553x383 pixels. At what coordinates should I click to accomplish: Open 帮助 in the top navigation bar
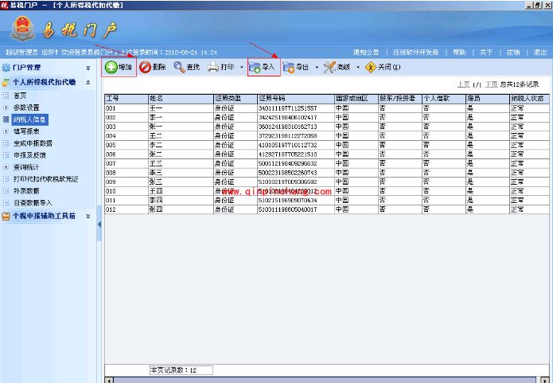tap(459, 52)
